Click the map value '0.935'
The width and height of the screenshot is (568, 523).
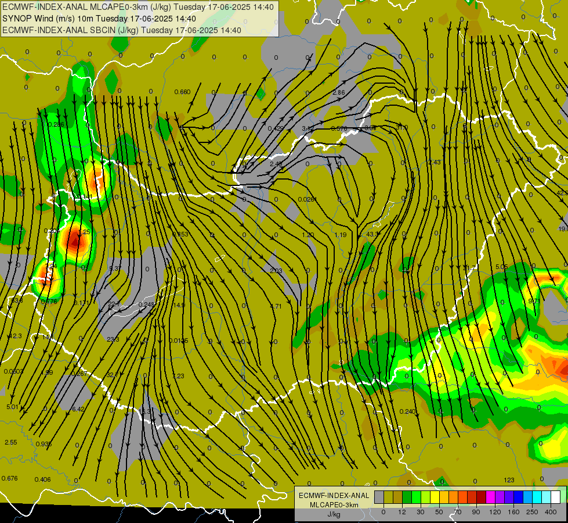tap(44, 444)
